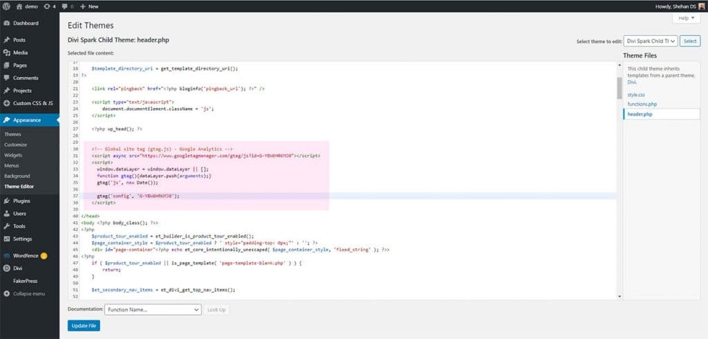Click the New plus icon in the admin bar
Image resolution: width=708 pixels, height=339 pixels.
(83, 6)
